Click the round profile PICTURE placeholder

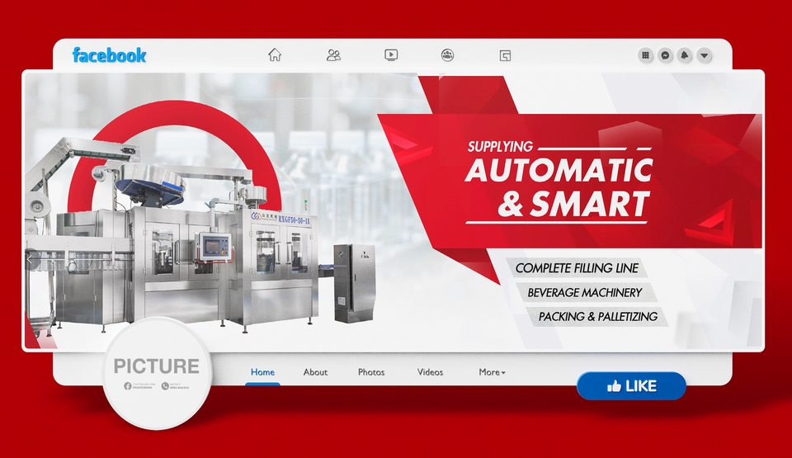pos(157,371)
